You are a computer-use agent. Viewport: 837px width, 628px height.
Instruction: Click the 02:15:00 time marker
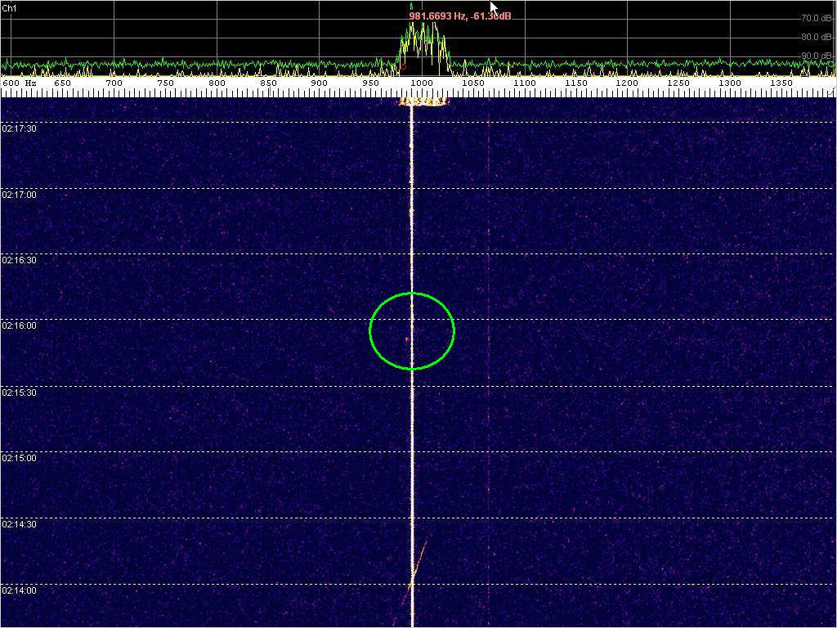point(19,458)
